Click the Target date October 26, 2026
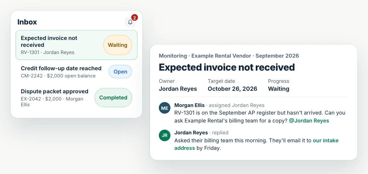 pyautogui.click(x=232, y=89)
